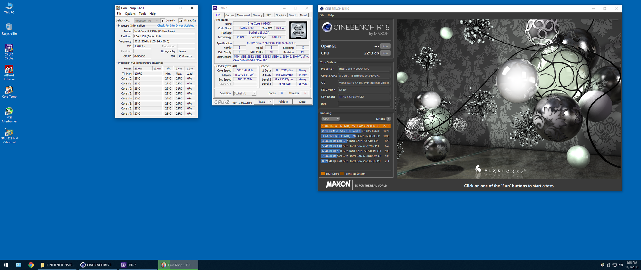This screenshot has width=641, height=270.
Task: Open the network icon in system tray
Action: pos(614,265)
